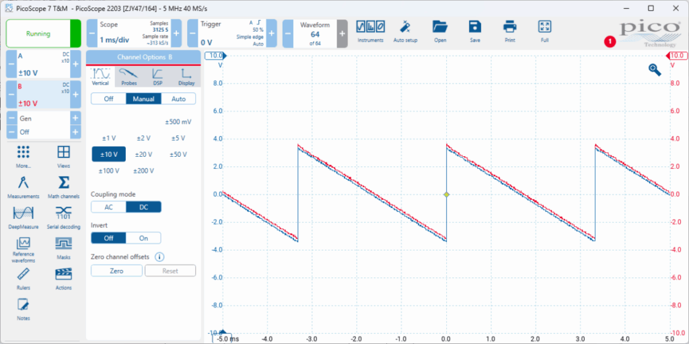Run Auto setup
689x344 pixels.
pyautogui.click(x=405, y=32)
